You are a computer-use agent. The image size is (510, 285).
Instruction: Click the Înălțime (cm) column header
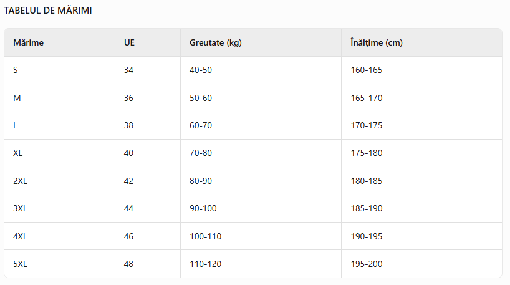[x=377, y=42]
